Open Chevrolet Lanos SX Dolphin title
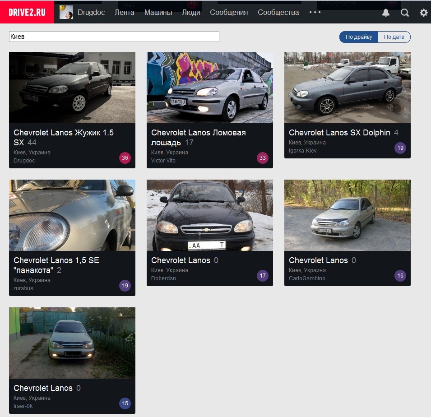The image size is (431, 417). point(339,133)
